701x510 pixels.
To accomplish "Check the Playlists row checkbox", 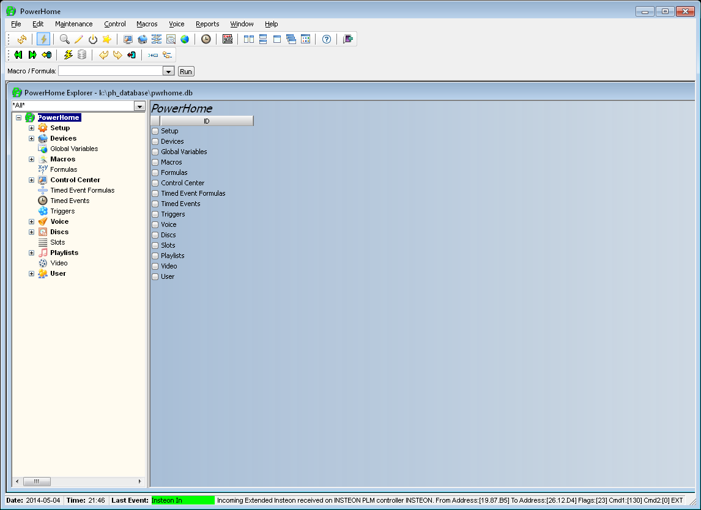I will click(155, 256).
